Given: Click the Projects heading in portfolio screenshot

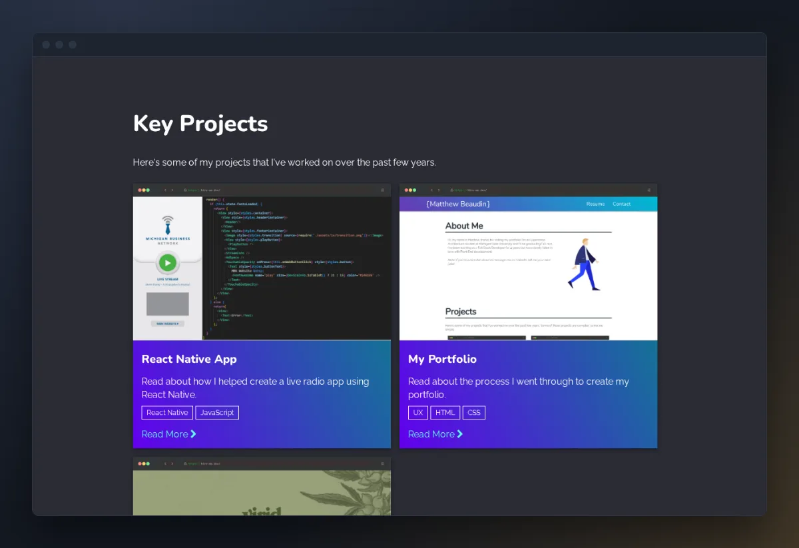Looking at the screenshot, I should coord(461,312).
